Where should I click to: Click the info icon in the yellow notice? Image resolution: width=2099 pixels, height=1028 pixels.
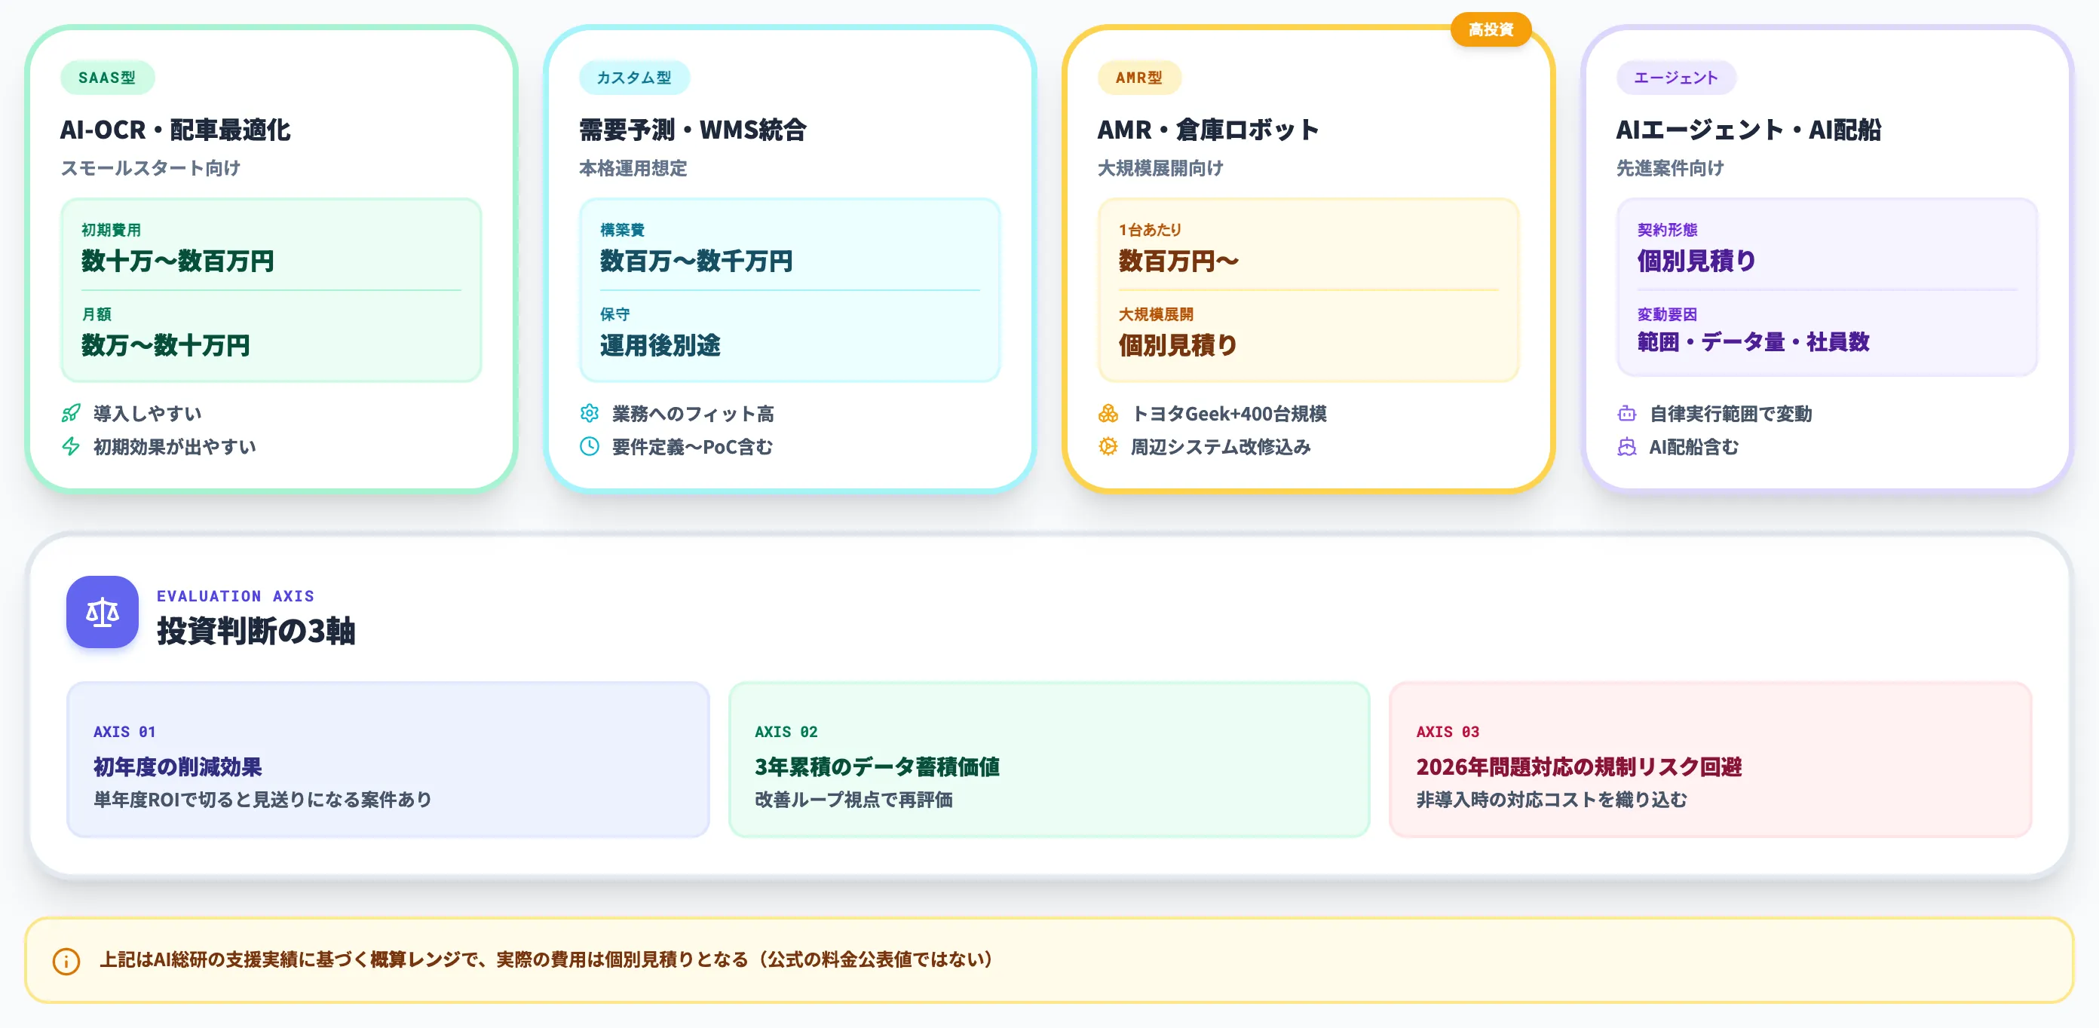66,961
